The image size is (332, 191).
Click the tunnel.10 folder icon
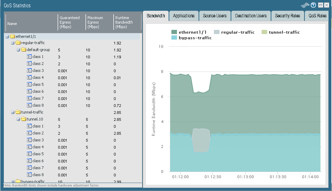[x=24, y=119]
